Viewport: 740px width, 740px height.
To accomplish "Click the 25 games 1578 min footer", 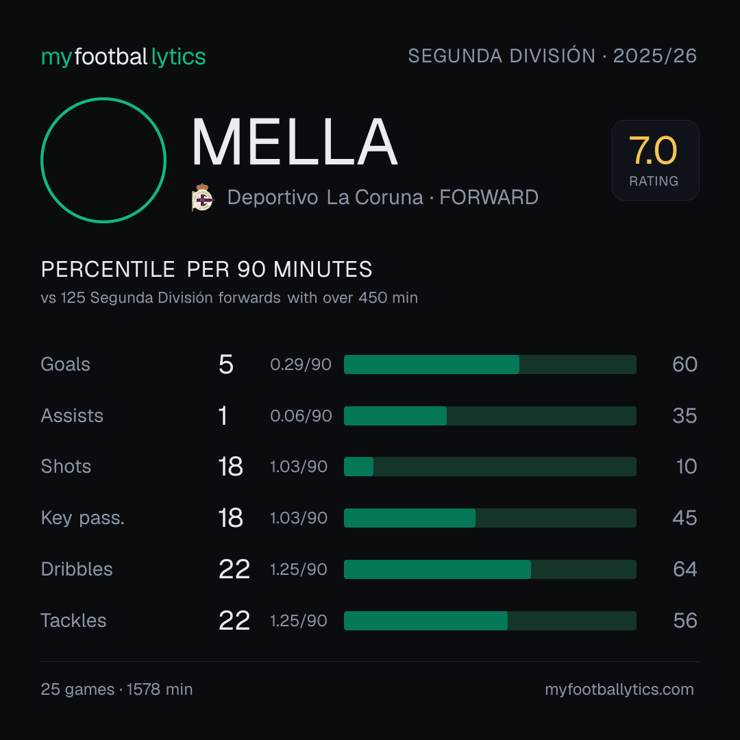I will pos(116,689).
